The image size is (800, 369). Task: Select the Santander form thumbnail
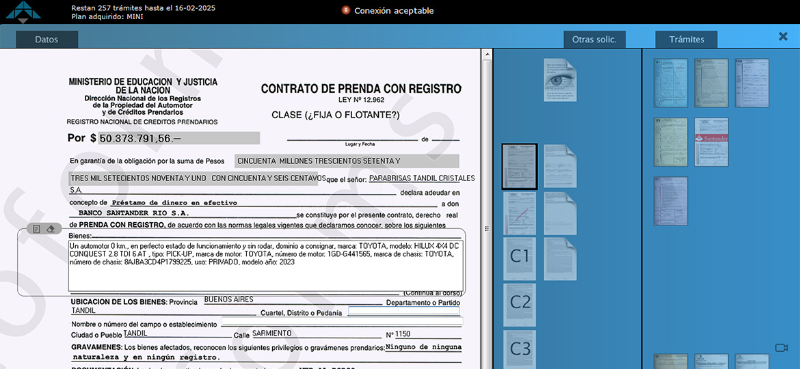[711, 141]
